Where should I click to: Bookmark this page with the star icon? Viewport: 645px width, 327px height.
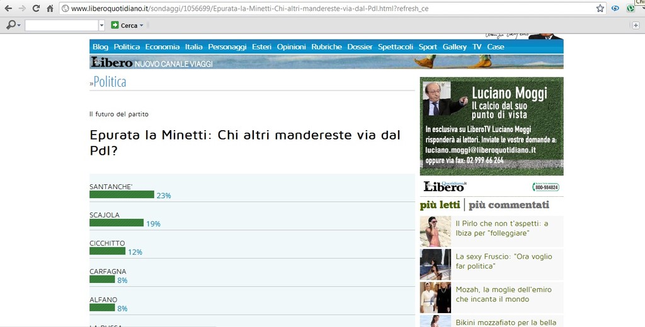tap(600, 9)
